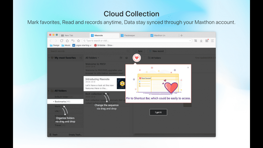The height and width of the screenshot is (148, 263).
Task: Click the Search records field
Action: point(89,51)
